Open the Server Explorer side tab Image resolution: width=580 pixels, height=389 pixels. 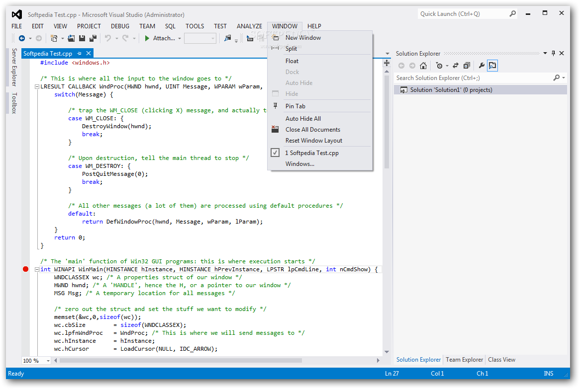(14, 67)
